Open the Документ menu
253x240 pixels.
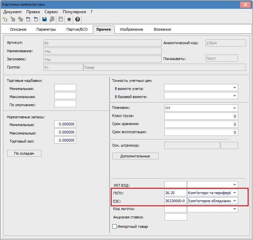pyautogui.click(x=12, y=12)
